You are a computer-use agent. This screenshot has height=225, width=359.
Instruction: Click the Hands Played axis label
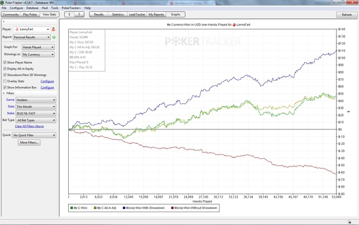tap(202, 201)
